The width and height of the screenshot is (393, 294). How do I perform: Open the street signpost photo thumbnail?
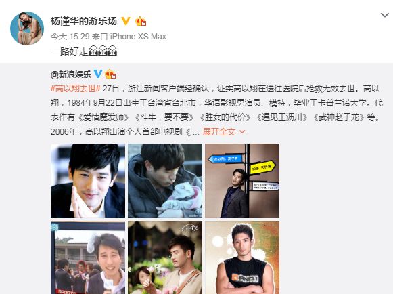pyautogui.click(x=242, y=181)
